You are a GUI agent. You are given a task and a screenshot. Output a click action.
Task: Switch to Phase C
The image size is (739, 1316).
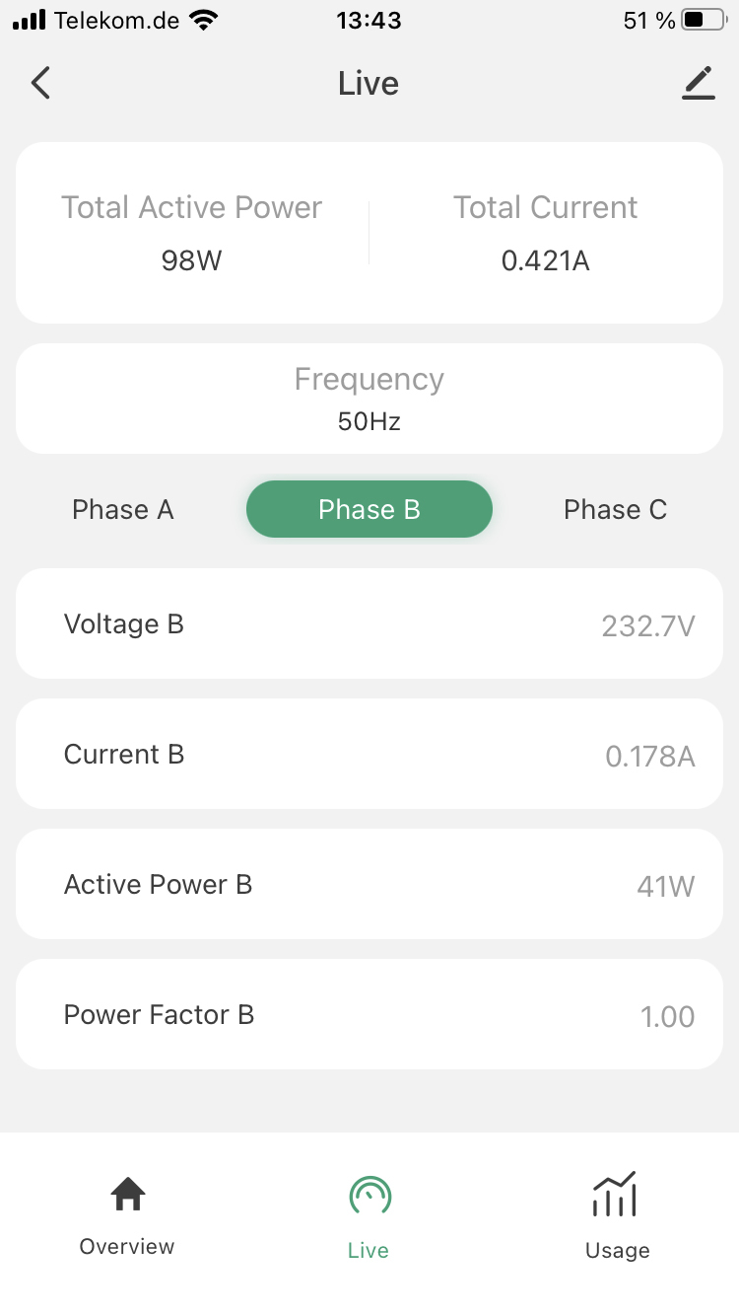pos(615,510)
